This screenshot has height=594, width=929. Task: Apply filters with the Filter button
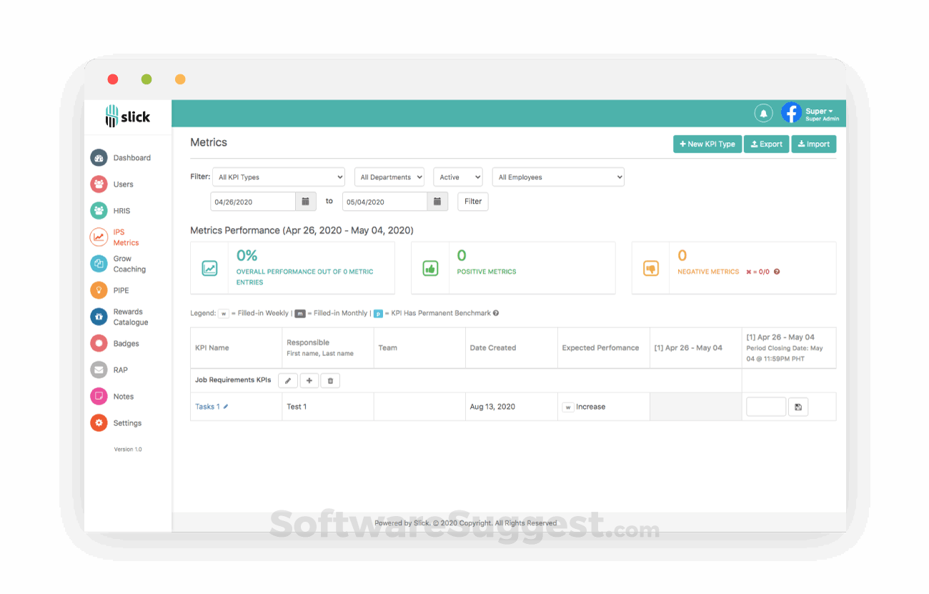point(472,201)
